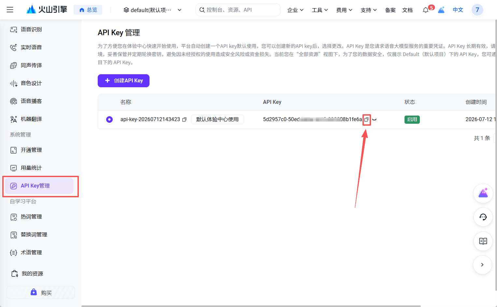This screenshot has width=497, height=307.
Task: Copy the API Key value
Action: (x=366, y=119)
